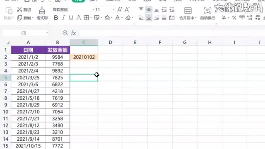Open the font name dropdown 微软雅黑
This screenshot has height=149, width=265.
[94, 10]
